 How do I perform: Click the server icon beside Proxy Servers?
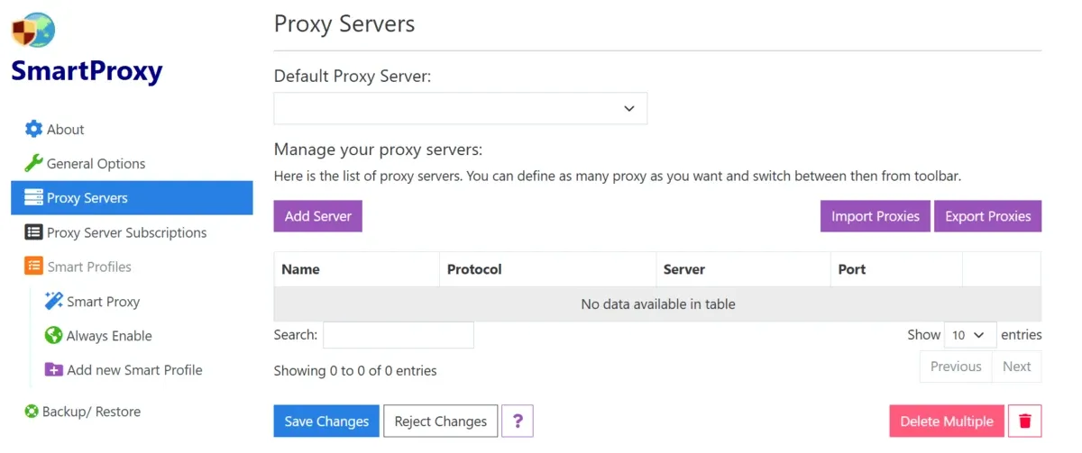(x=33, y=197)
